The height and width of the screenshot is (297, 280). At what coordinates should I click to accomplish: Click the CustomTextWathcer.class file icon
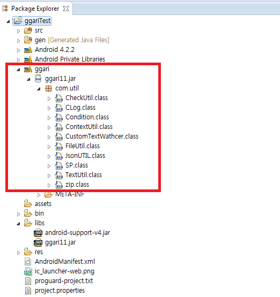pos(59,137)
